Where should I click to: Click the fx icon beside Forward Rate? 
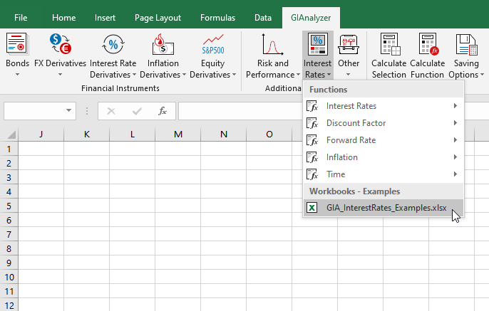point(312,140)
